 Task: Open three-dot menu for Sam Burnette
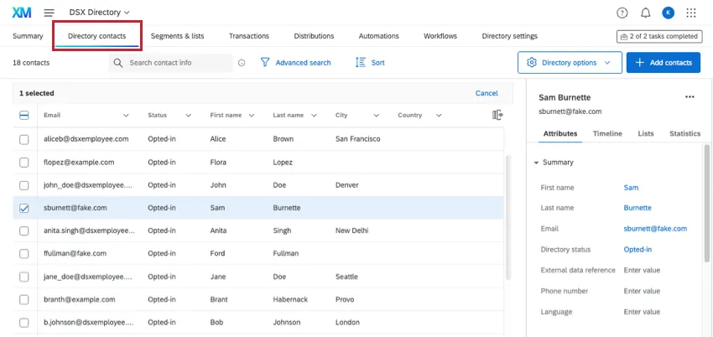coord(690,97)
